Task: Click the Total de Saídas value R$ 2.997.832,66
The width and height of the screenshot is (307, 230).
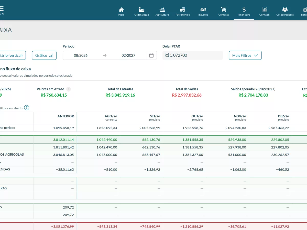Action: pyautogui.click(x=187, y=95)
